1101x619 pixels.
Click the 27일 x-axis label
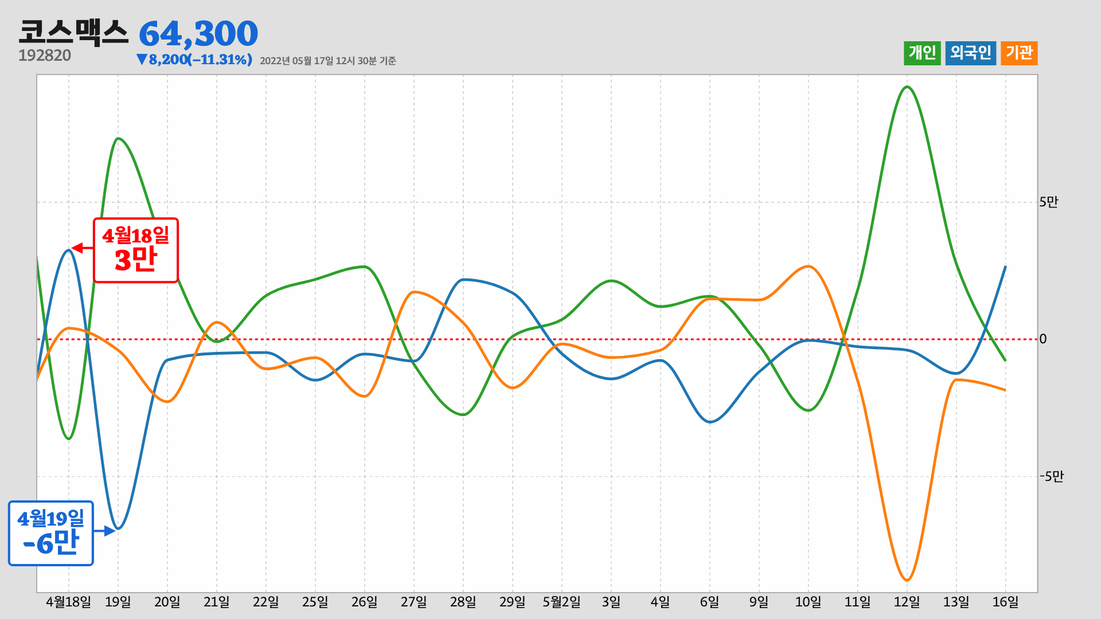[x=414, y=602]
